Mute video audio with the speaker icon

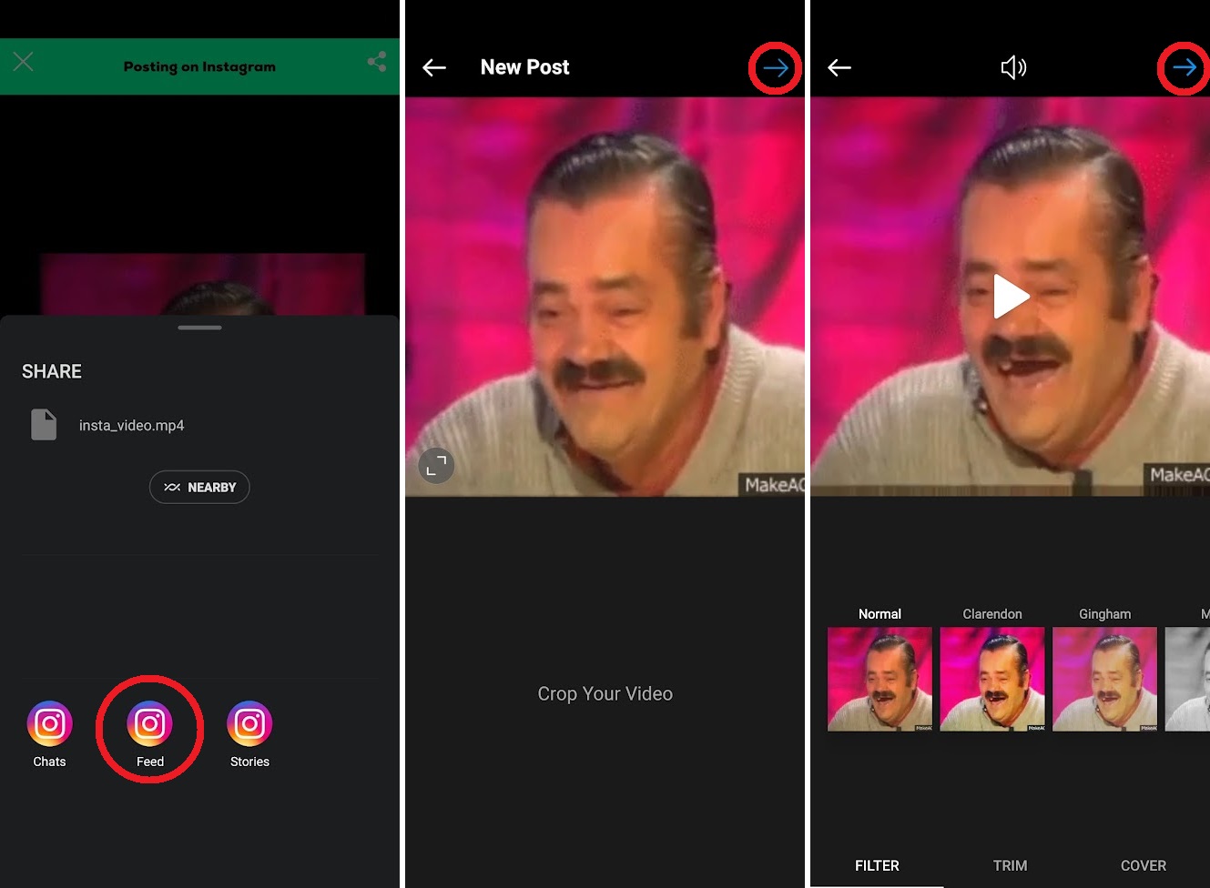[x=1013, y=66]
